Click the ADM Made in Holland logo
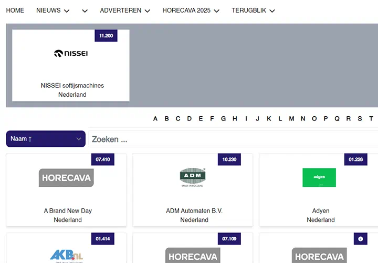Viewport: 378px width, 263px height. point(193,177)
